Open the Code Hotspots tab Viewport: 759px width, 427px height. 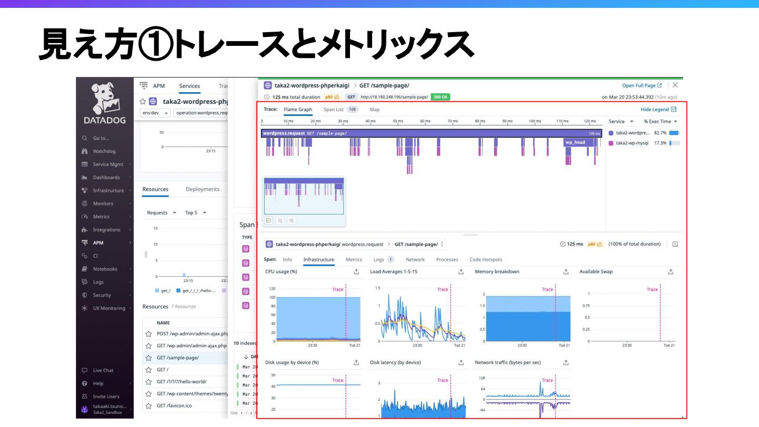[485, 259]
